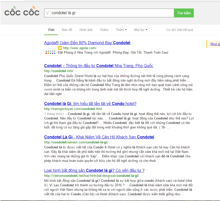Open the Agoda Diamond Bay Condotel ad link
This screenshot has width=220, height=201.
[87, 43]
